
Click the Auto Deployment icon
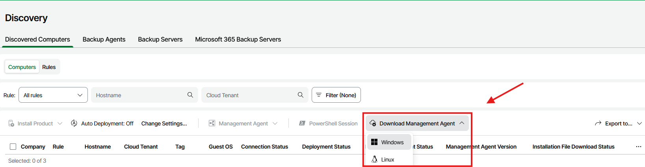click(74, 123)
